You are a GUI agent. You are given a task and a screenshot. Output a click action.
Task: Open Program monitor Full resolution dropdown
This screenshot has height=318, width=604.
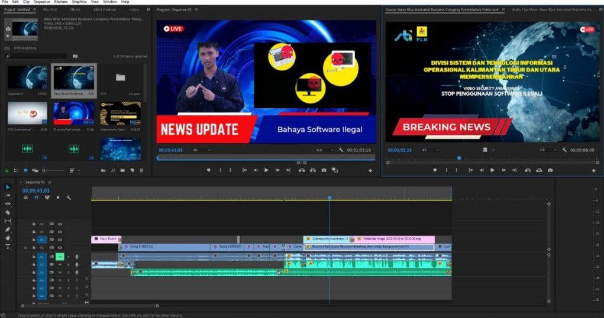click(324, 150)
